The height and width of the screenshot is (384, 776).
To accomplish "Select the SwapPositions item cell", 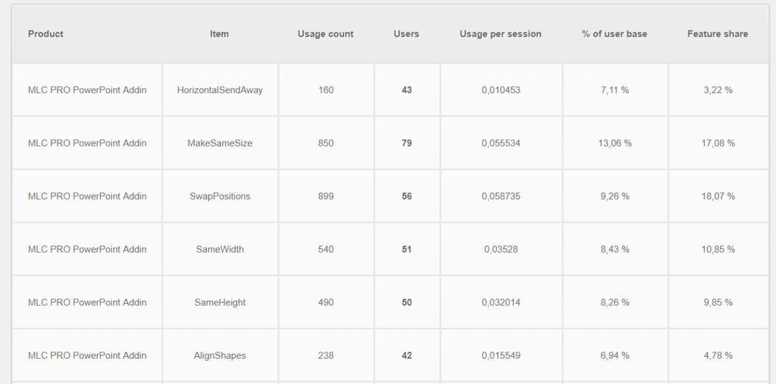I will tap(220, 196).
